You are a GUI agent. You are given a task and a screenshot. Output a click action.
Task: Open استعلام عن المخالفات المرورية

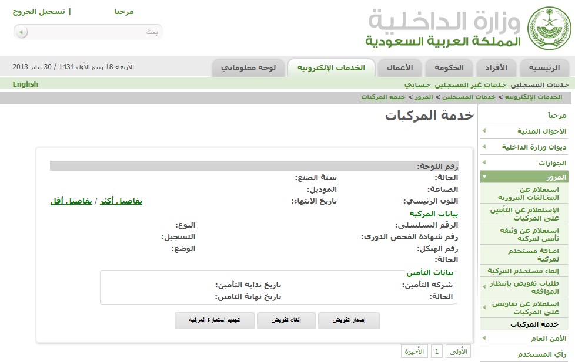(529, 194)
